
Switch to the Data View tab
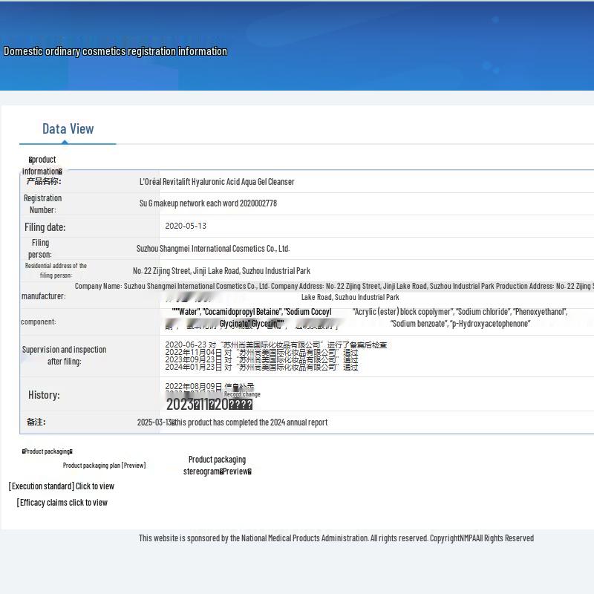point(68,129)
